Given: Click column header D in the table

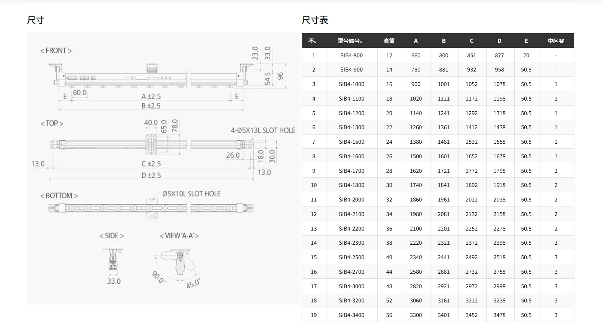Looking at the screenshot, I should pos(499,41).
